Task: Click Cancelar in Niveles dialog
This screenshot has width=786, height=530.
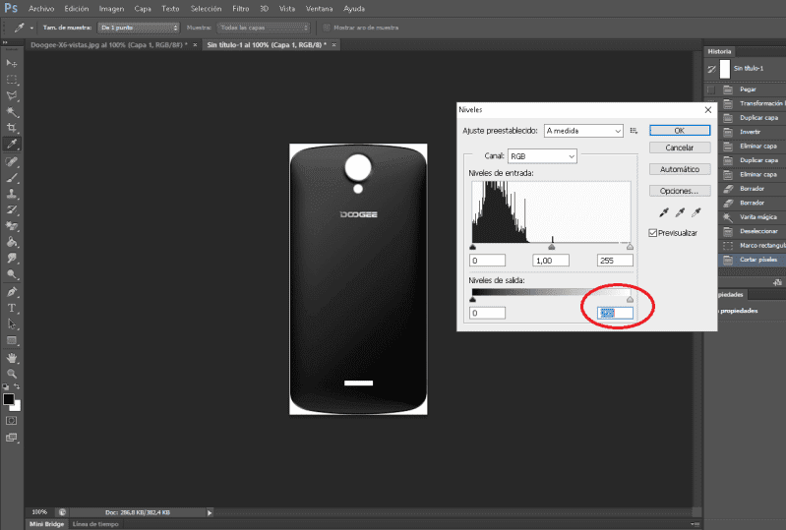Action: [x=680, y=147]
